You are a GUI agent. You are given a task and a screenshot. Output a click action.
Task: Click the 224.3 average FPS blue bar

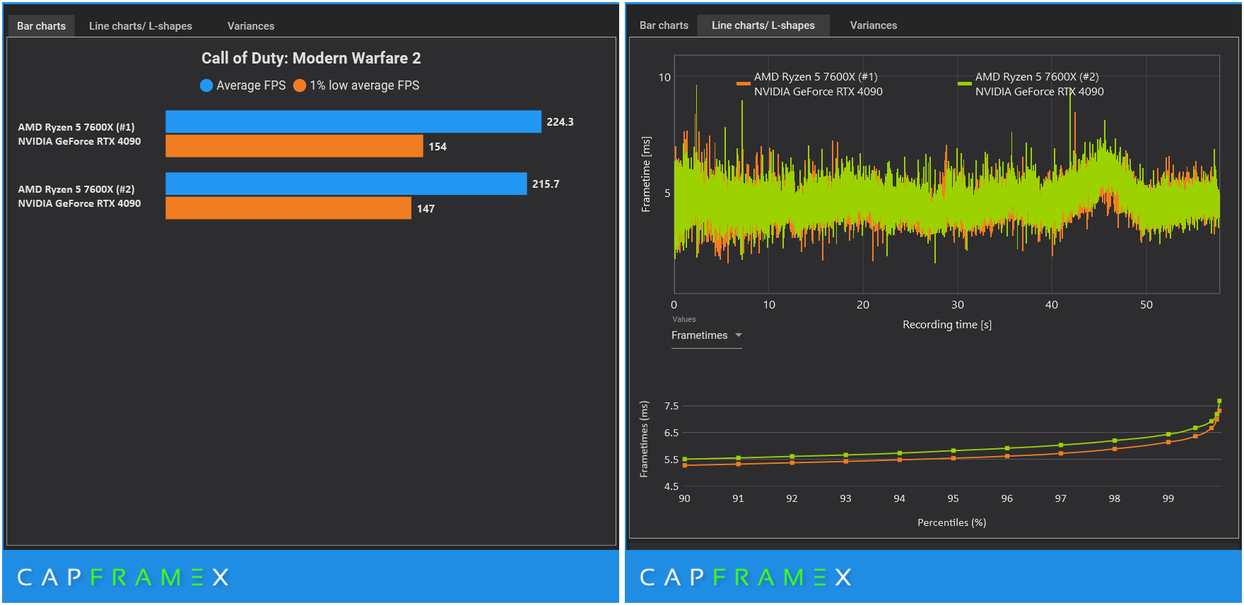click(x=353, y=121)
